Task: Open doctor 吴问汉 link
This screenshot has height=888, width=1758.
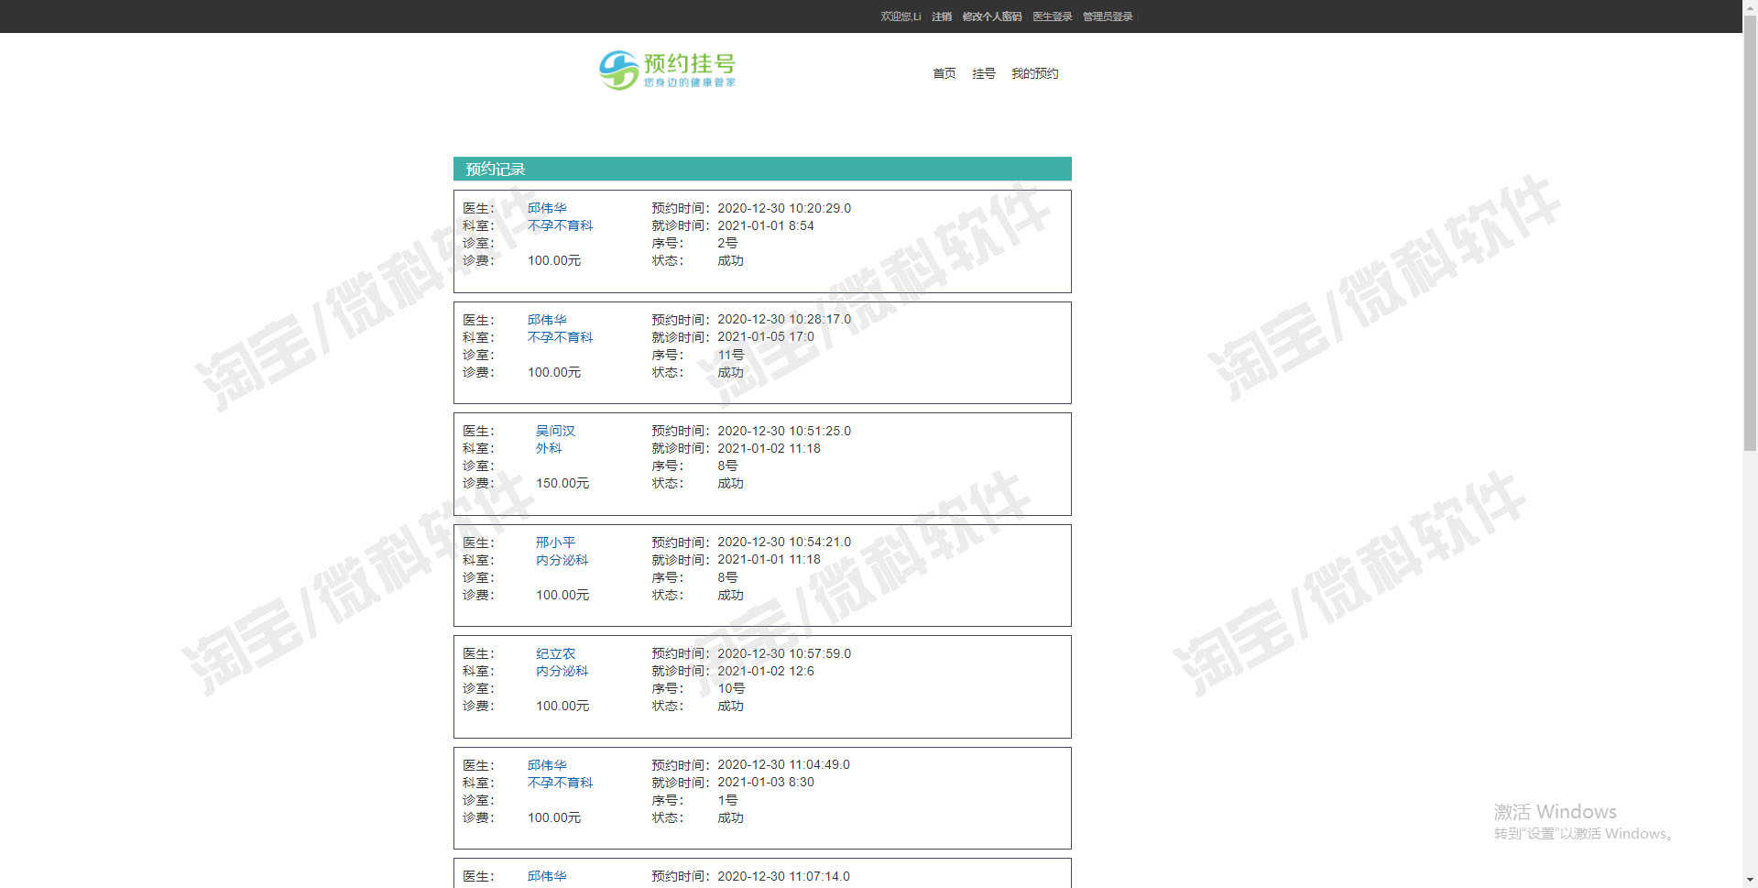Action: pos(555,431)
